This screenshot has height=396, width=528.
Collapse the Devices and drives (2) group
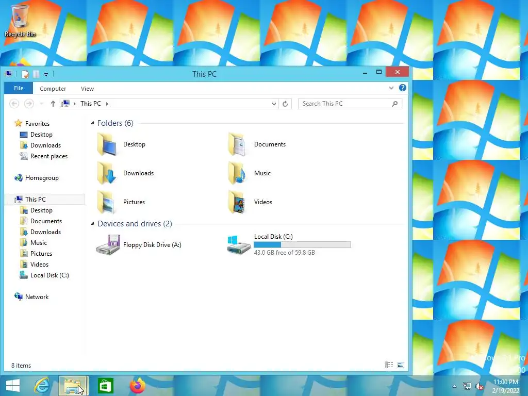coord(92,224)
